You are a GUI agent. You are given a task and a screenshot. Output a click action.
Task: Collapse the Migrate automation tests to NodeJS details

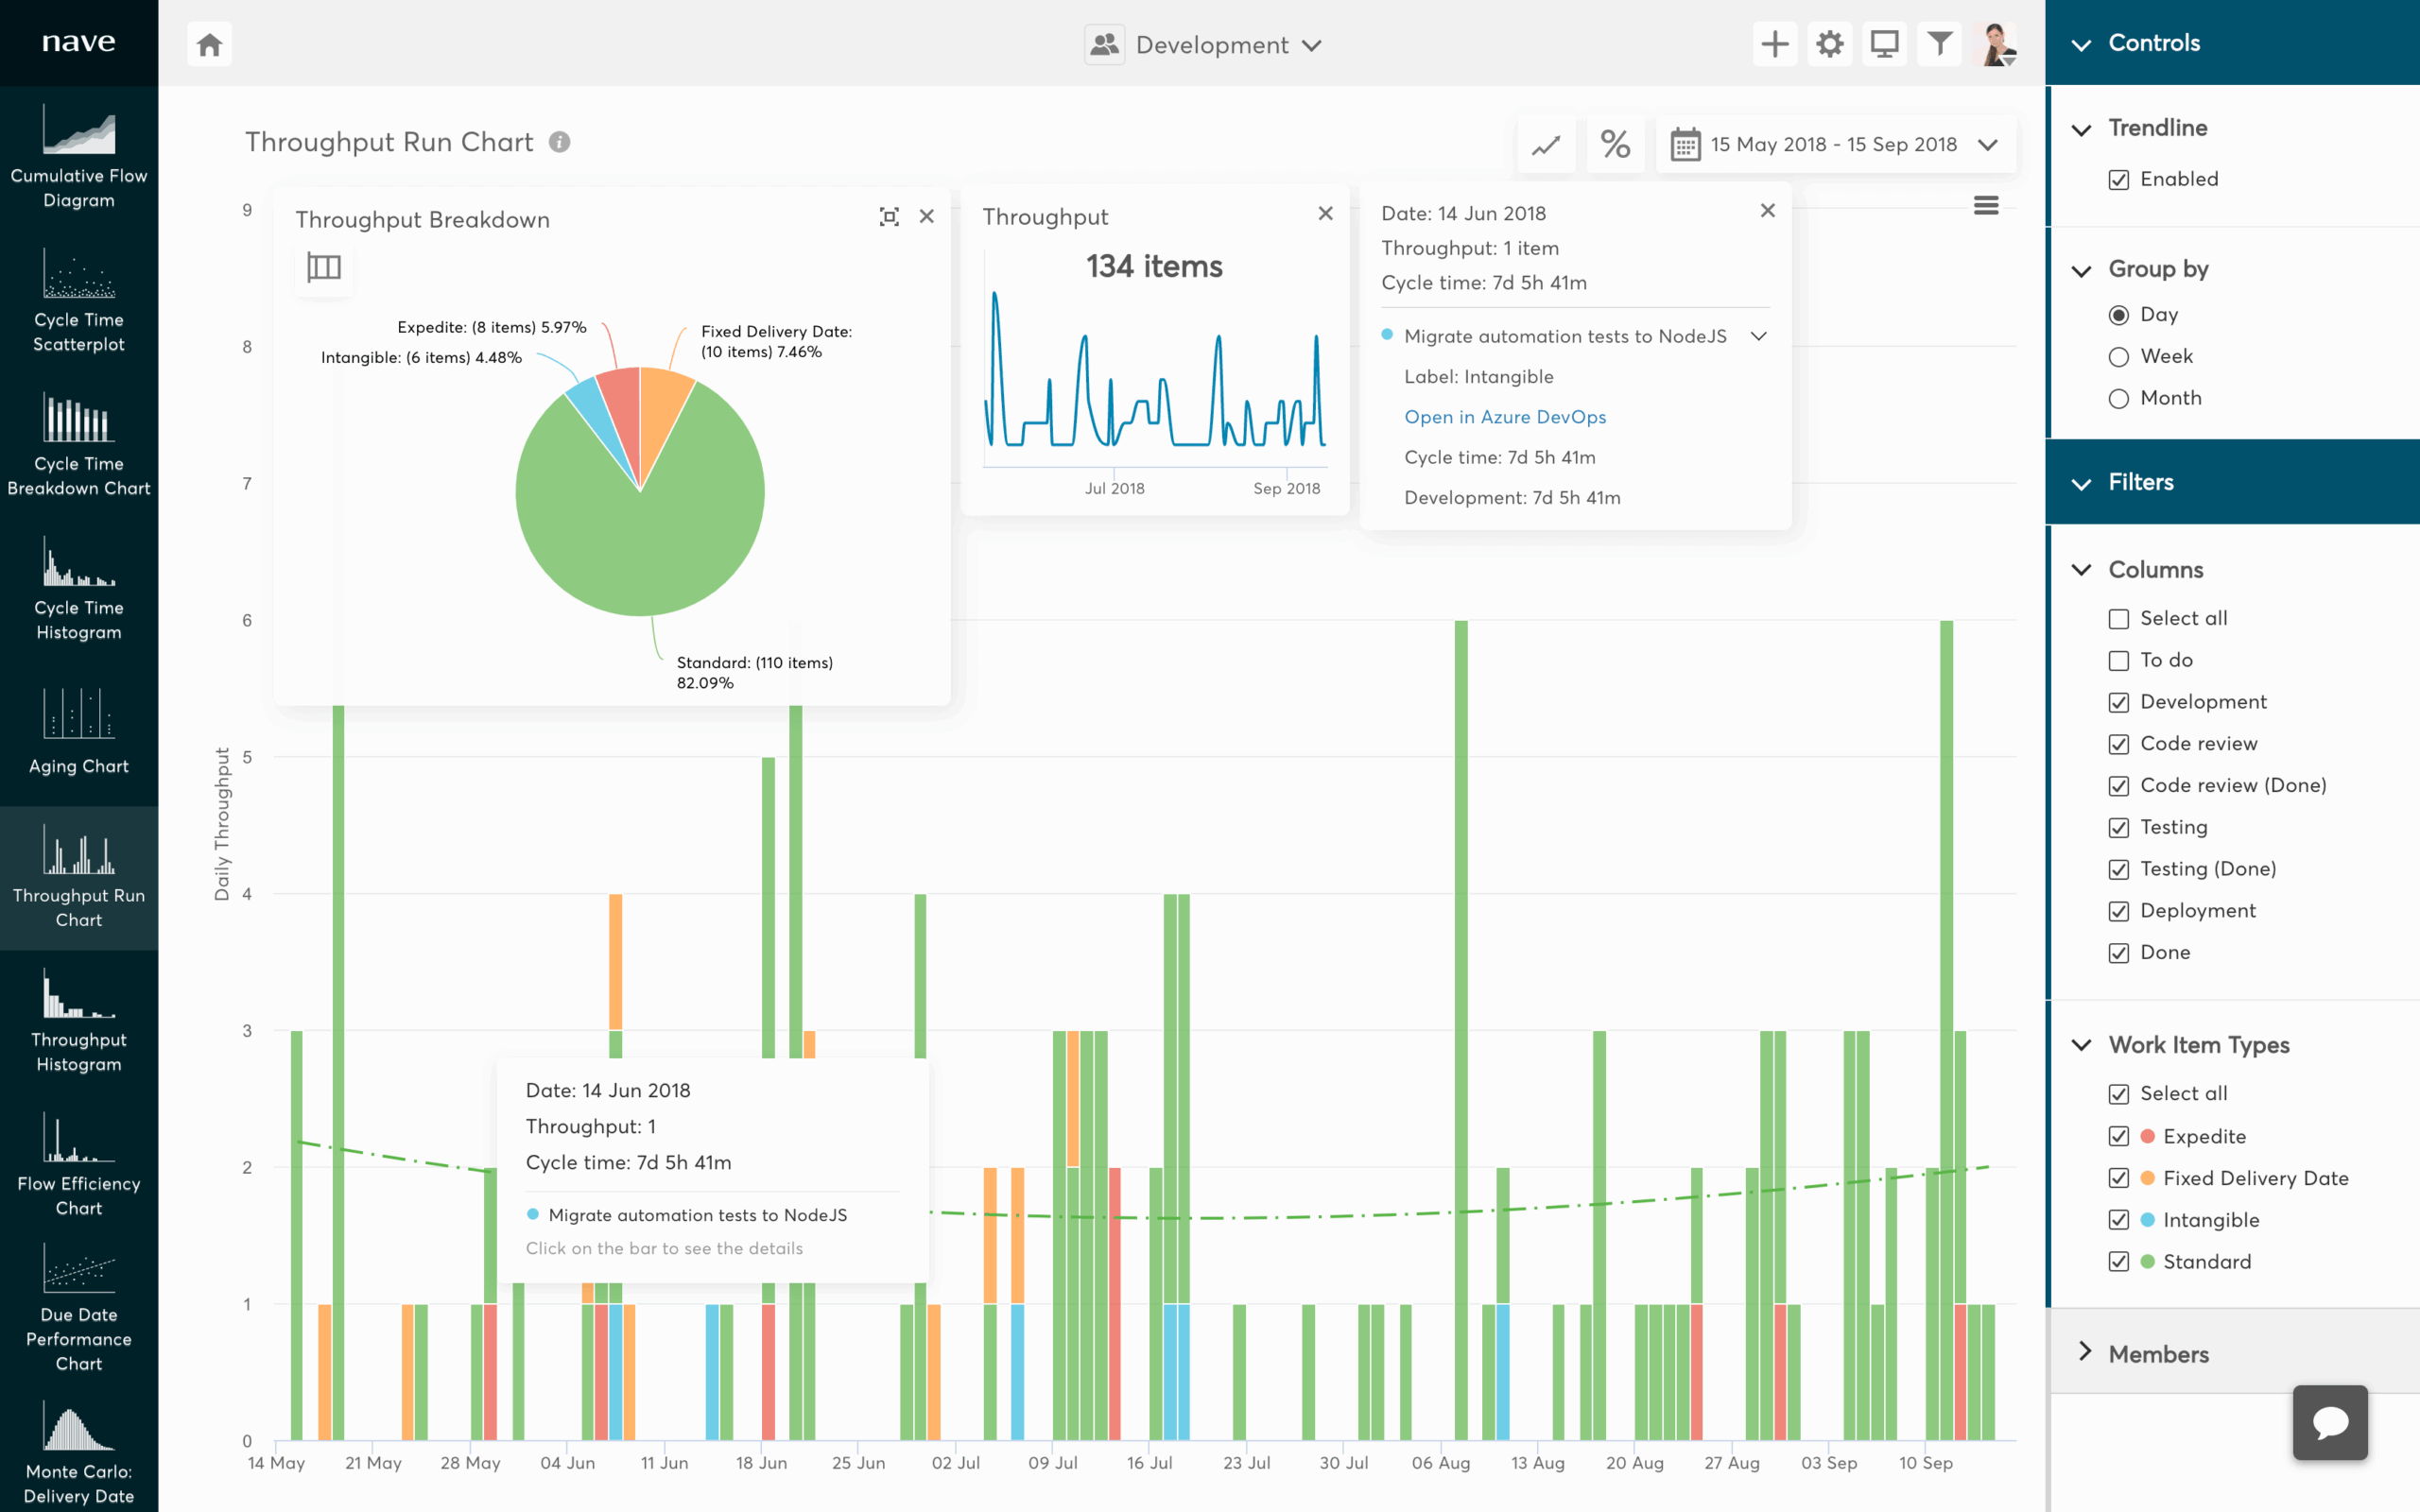(1761, 337)
